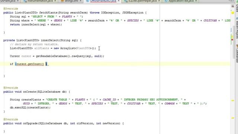Click the class icon on ApplicationTest.java tab
This screenshot has width=238, height=134.
click(166, 1)
